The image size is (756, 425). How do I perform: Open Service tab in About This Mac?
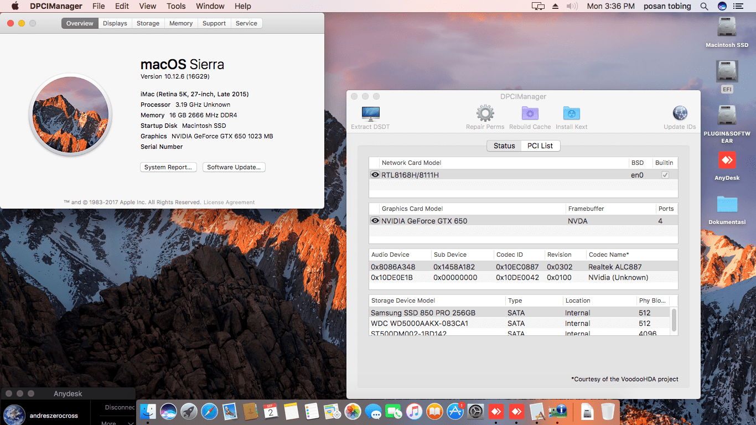[x=246, y=23]
